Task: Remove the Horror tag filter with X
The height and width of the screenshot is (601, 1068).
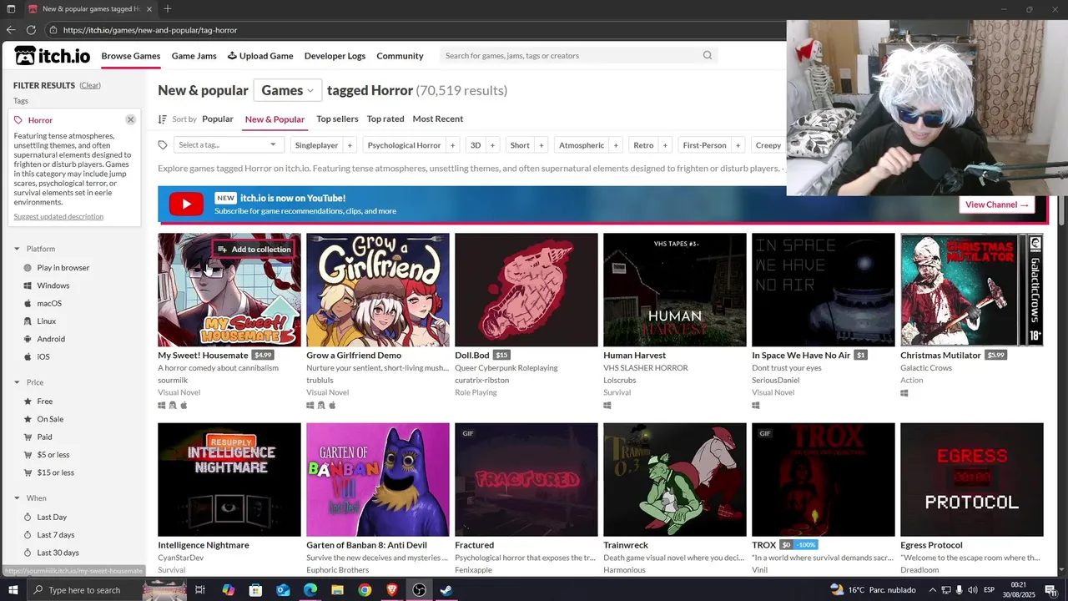Action: [x=130, y=120]
